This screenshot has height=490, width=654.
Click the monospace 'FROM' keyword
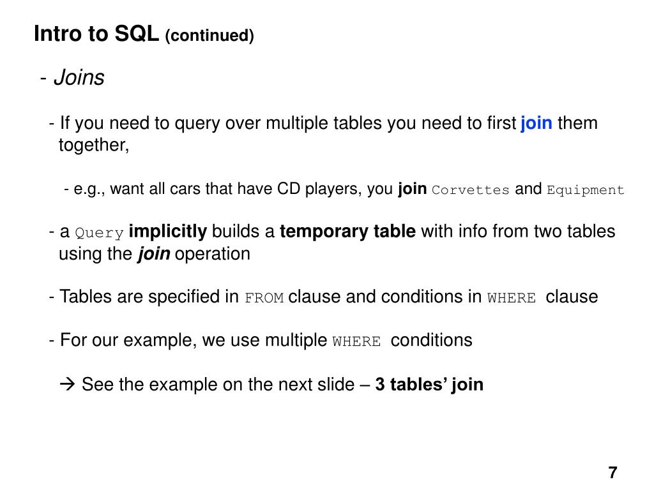click(264, 298)
